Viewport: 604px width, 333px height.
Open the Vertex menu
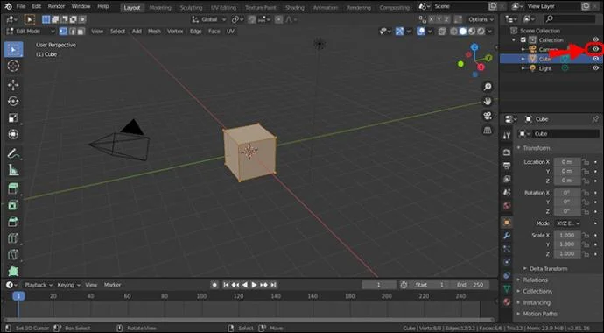[x=175, y=32]
